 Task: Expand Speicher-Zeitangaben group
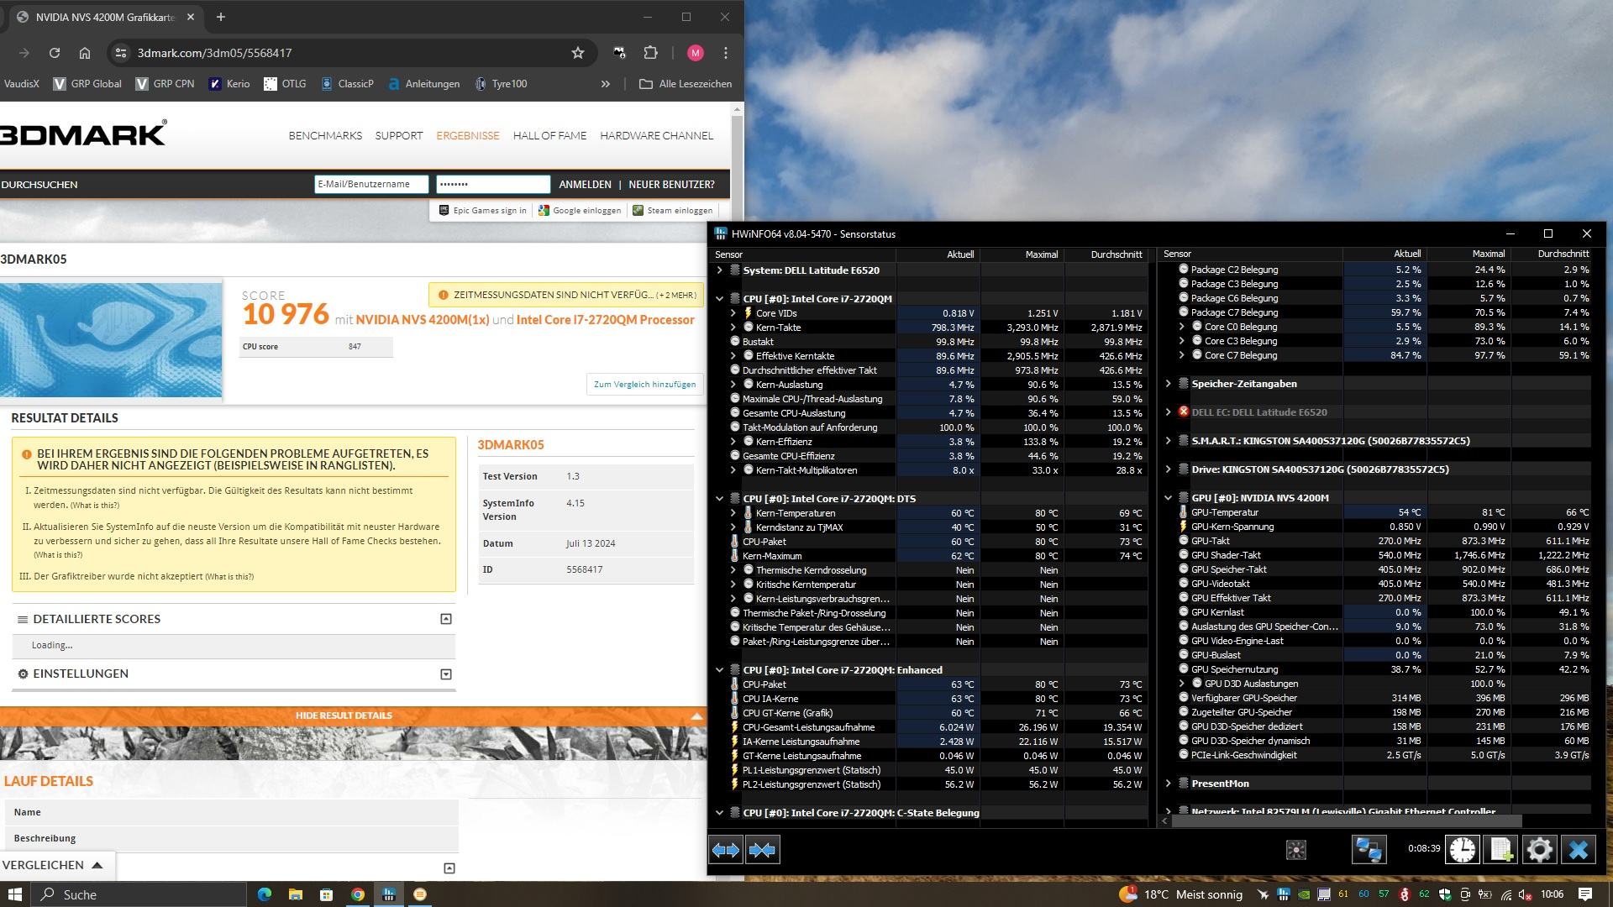click(x=1168, y=384)
